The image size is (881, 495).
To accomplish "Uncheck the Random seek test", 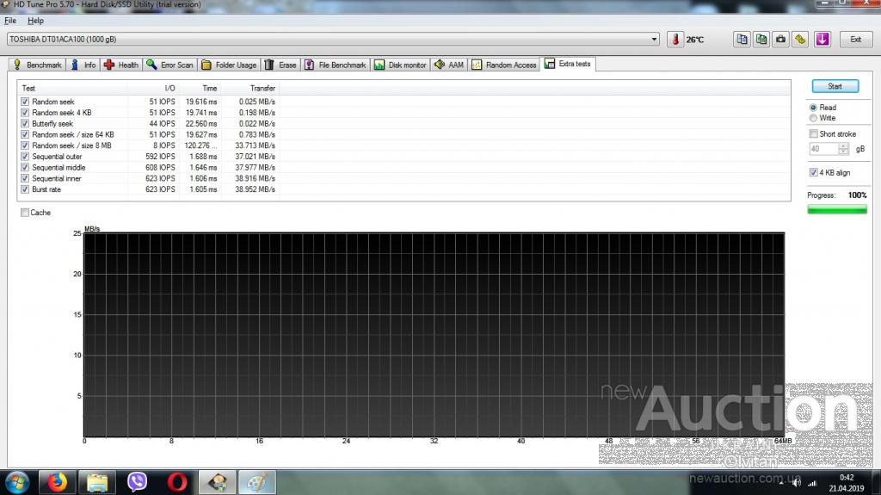I will click(x=25, y=102).
